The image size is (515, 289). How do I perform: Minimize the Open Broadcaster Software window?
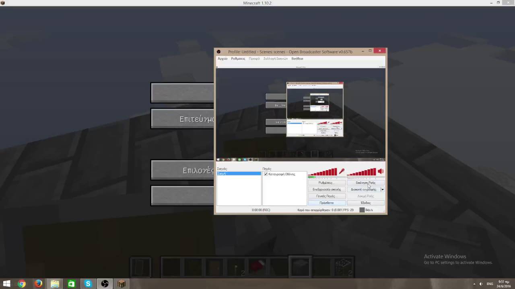[x=363, y=51]
